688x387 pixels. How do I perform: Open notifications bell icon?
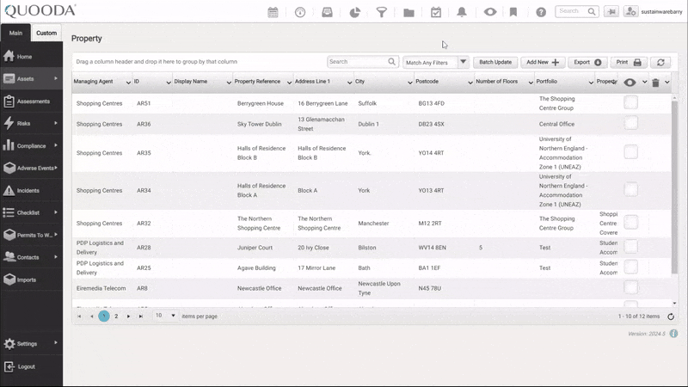[x=462, y=12]
